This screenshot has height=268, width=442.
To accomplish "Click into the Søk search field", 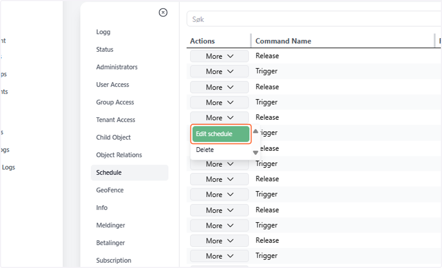I will [314, 19].
